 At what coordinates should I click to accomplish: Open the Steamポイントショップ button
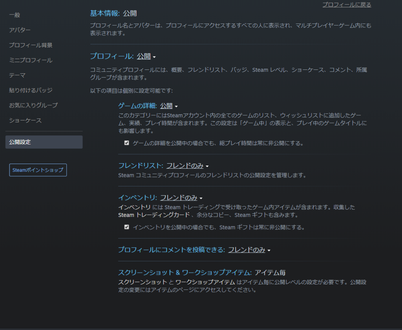pyautogui.click(x=38, y=170)
